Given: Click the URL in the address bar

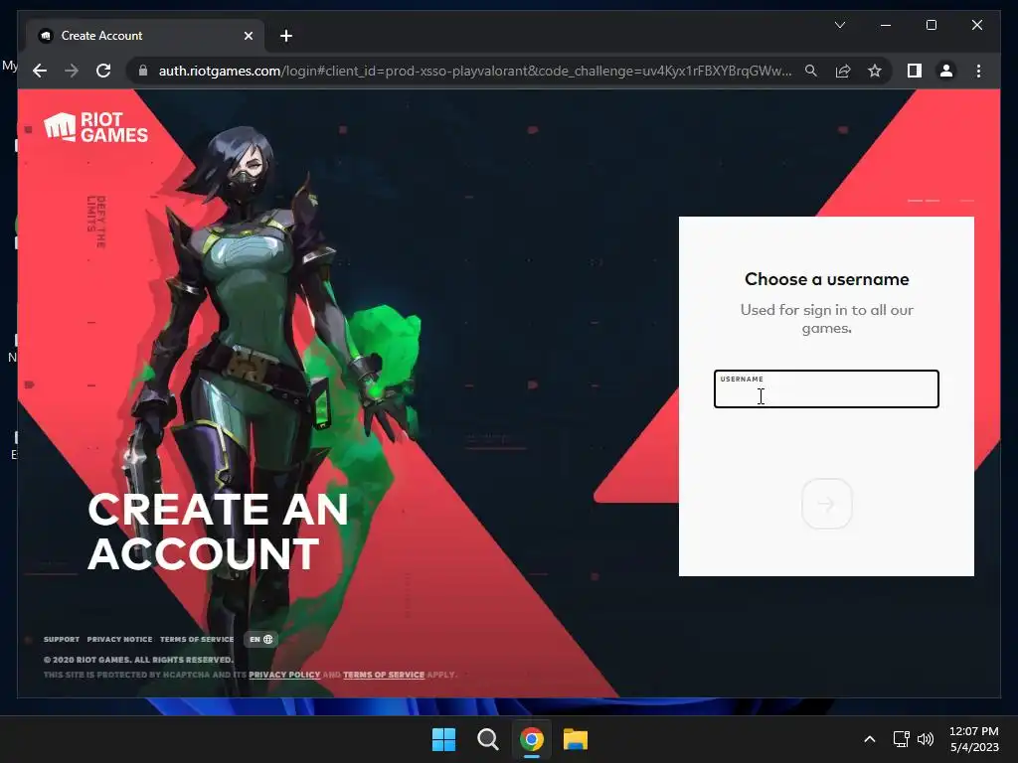Looking at the screenshot, I should click(474, 71).
